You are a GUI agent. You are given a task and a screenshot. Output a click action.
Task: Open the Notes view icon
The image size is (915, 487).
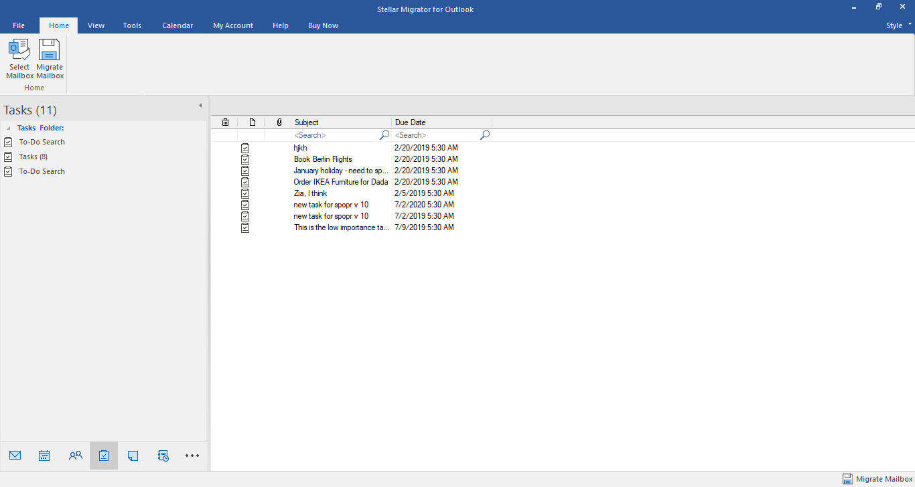click(133, 456)
